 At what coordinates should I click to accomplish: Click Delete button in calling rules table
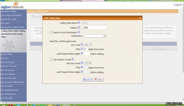(161, 48)
